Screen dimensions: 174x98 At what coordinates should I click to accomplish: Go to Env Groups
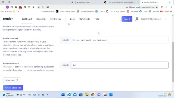pos(55,19)
